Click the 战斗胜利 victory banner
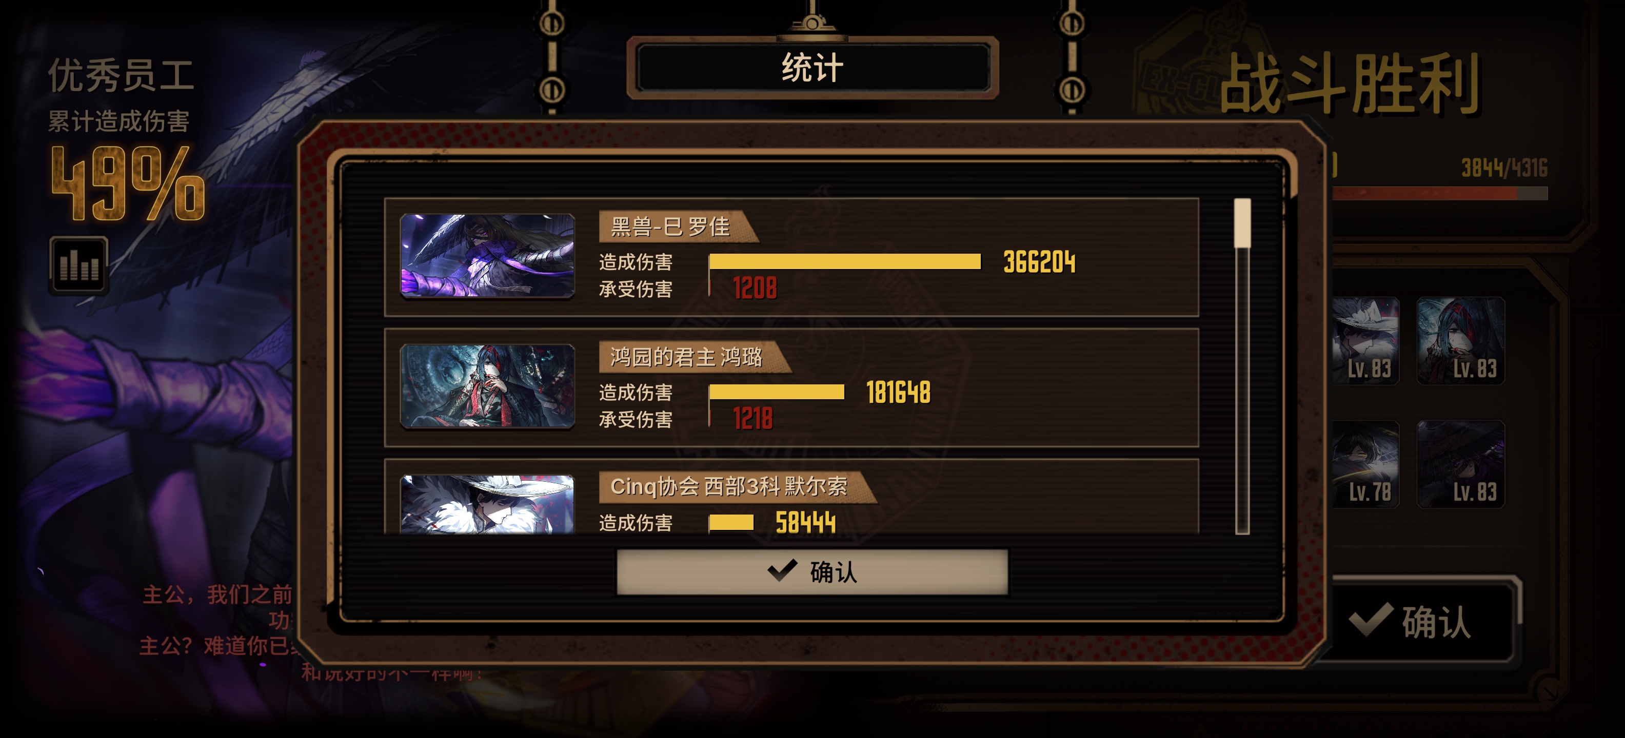 click(x=1350, y=84)
